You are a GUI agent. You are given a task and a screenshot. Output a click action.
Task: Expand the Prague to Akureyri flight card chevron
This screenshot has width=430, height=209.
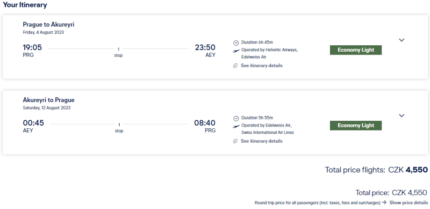(x=401, y=40)
